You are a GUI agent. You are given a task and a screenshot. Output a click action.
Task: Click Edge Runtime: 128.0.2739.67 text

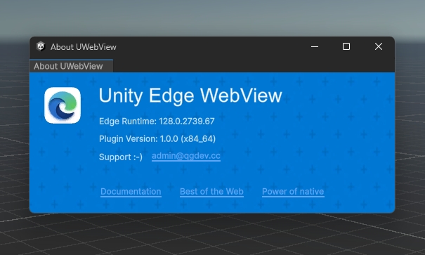(x=157, y=121)
